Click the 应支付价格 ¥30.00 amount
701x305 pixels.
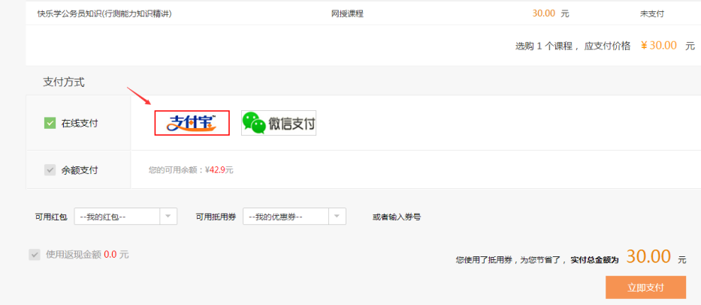(x=658, y=46)
